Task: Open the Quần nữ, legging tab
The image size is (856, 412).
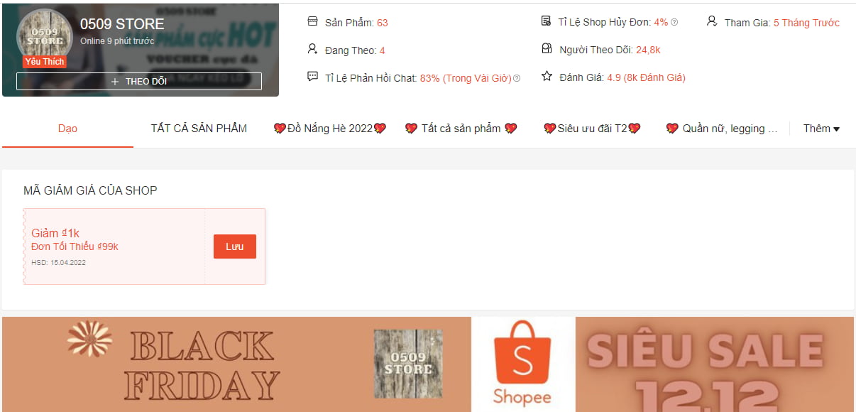Action: (x=722, y=129)
